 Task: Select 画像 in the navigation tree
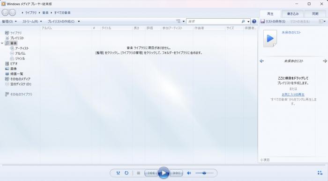14,69
